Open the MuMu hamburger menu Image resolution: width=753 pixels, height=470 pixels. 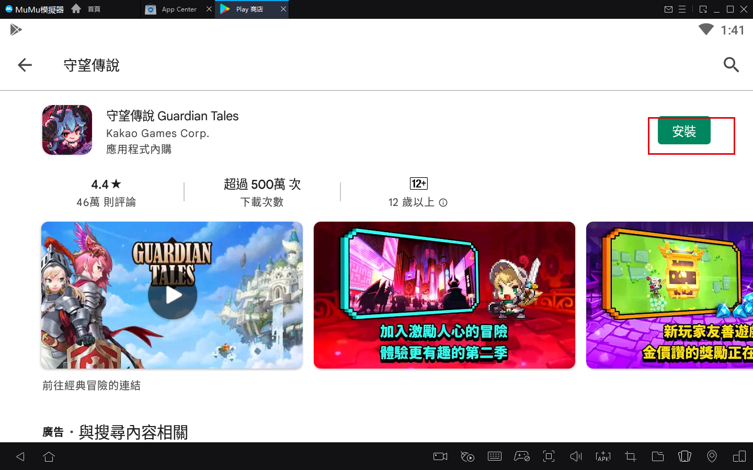click(x=682, y=9)
